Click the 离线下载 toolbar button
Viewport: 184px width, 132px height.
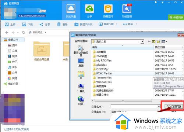(x=106, y=24)
